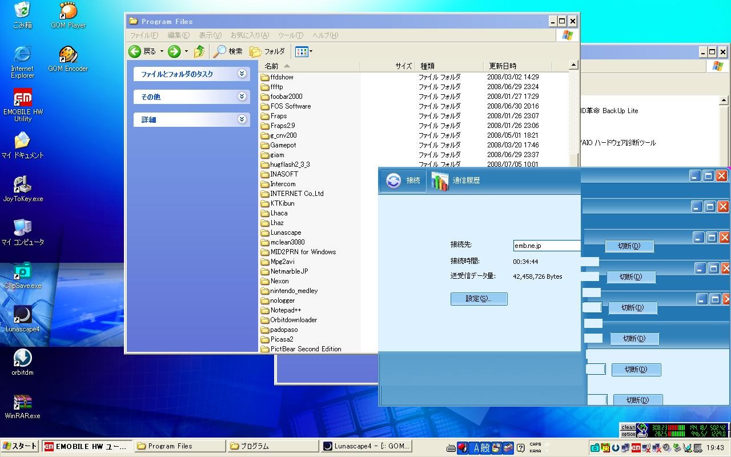Open the 編集(E) menu
Image resolution: width=731 pixels, height=457 pixels.
[178, 35]
